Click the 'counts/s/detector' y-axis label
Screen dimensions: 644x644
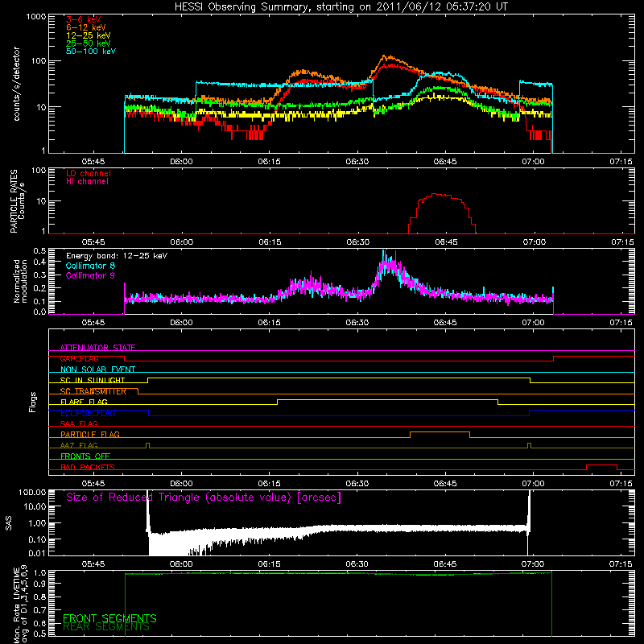coord(17,84)
